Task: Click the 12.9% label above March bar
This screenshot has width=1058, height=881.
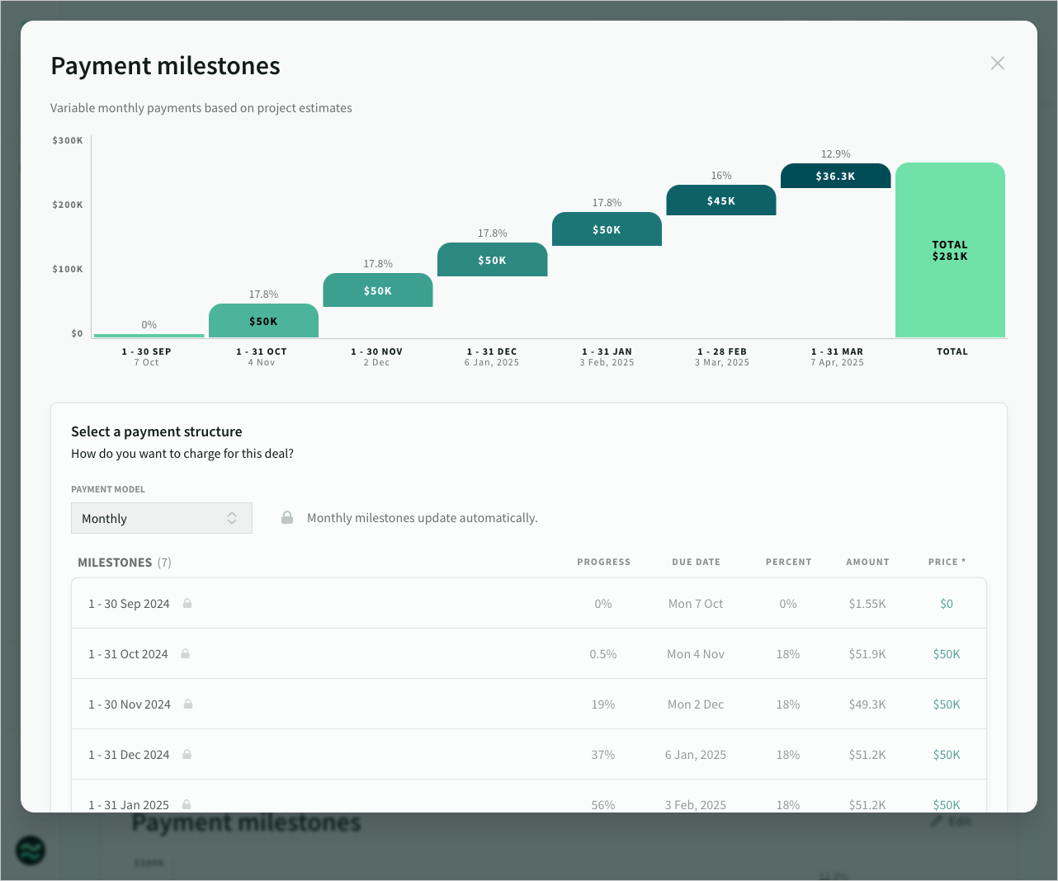Action: 835,154
